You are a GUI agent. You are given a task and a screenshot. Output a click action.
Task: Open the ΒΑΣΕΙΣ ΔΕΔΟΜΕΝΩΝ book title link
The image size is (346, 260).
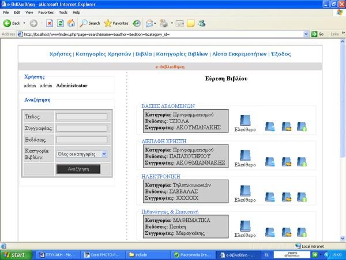pyautogui.click(x=168, y=106)
